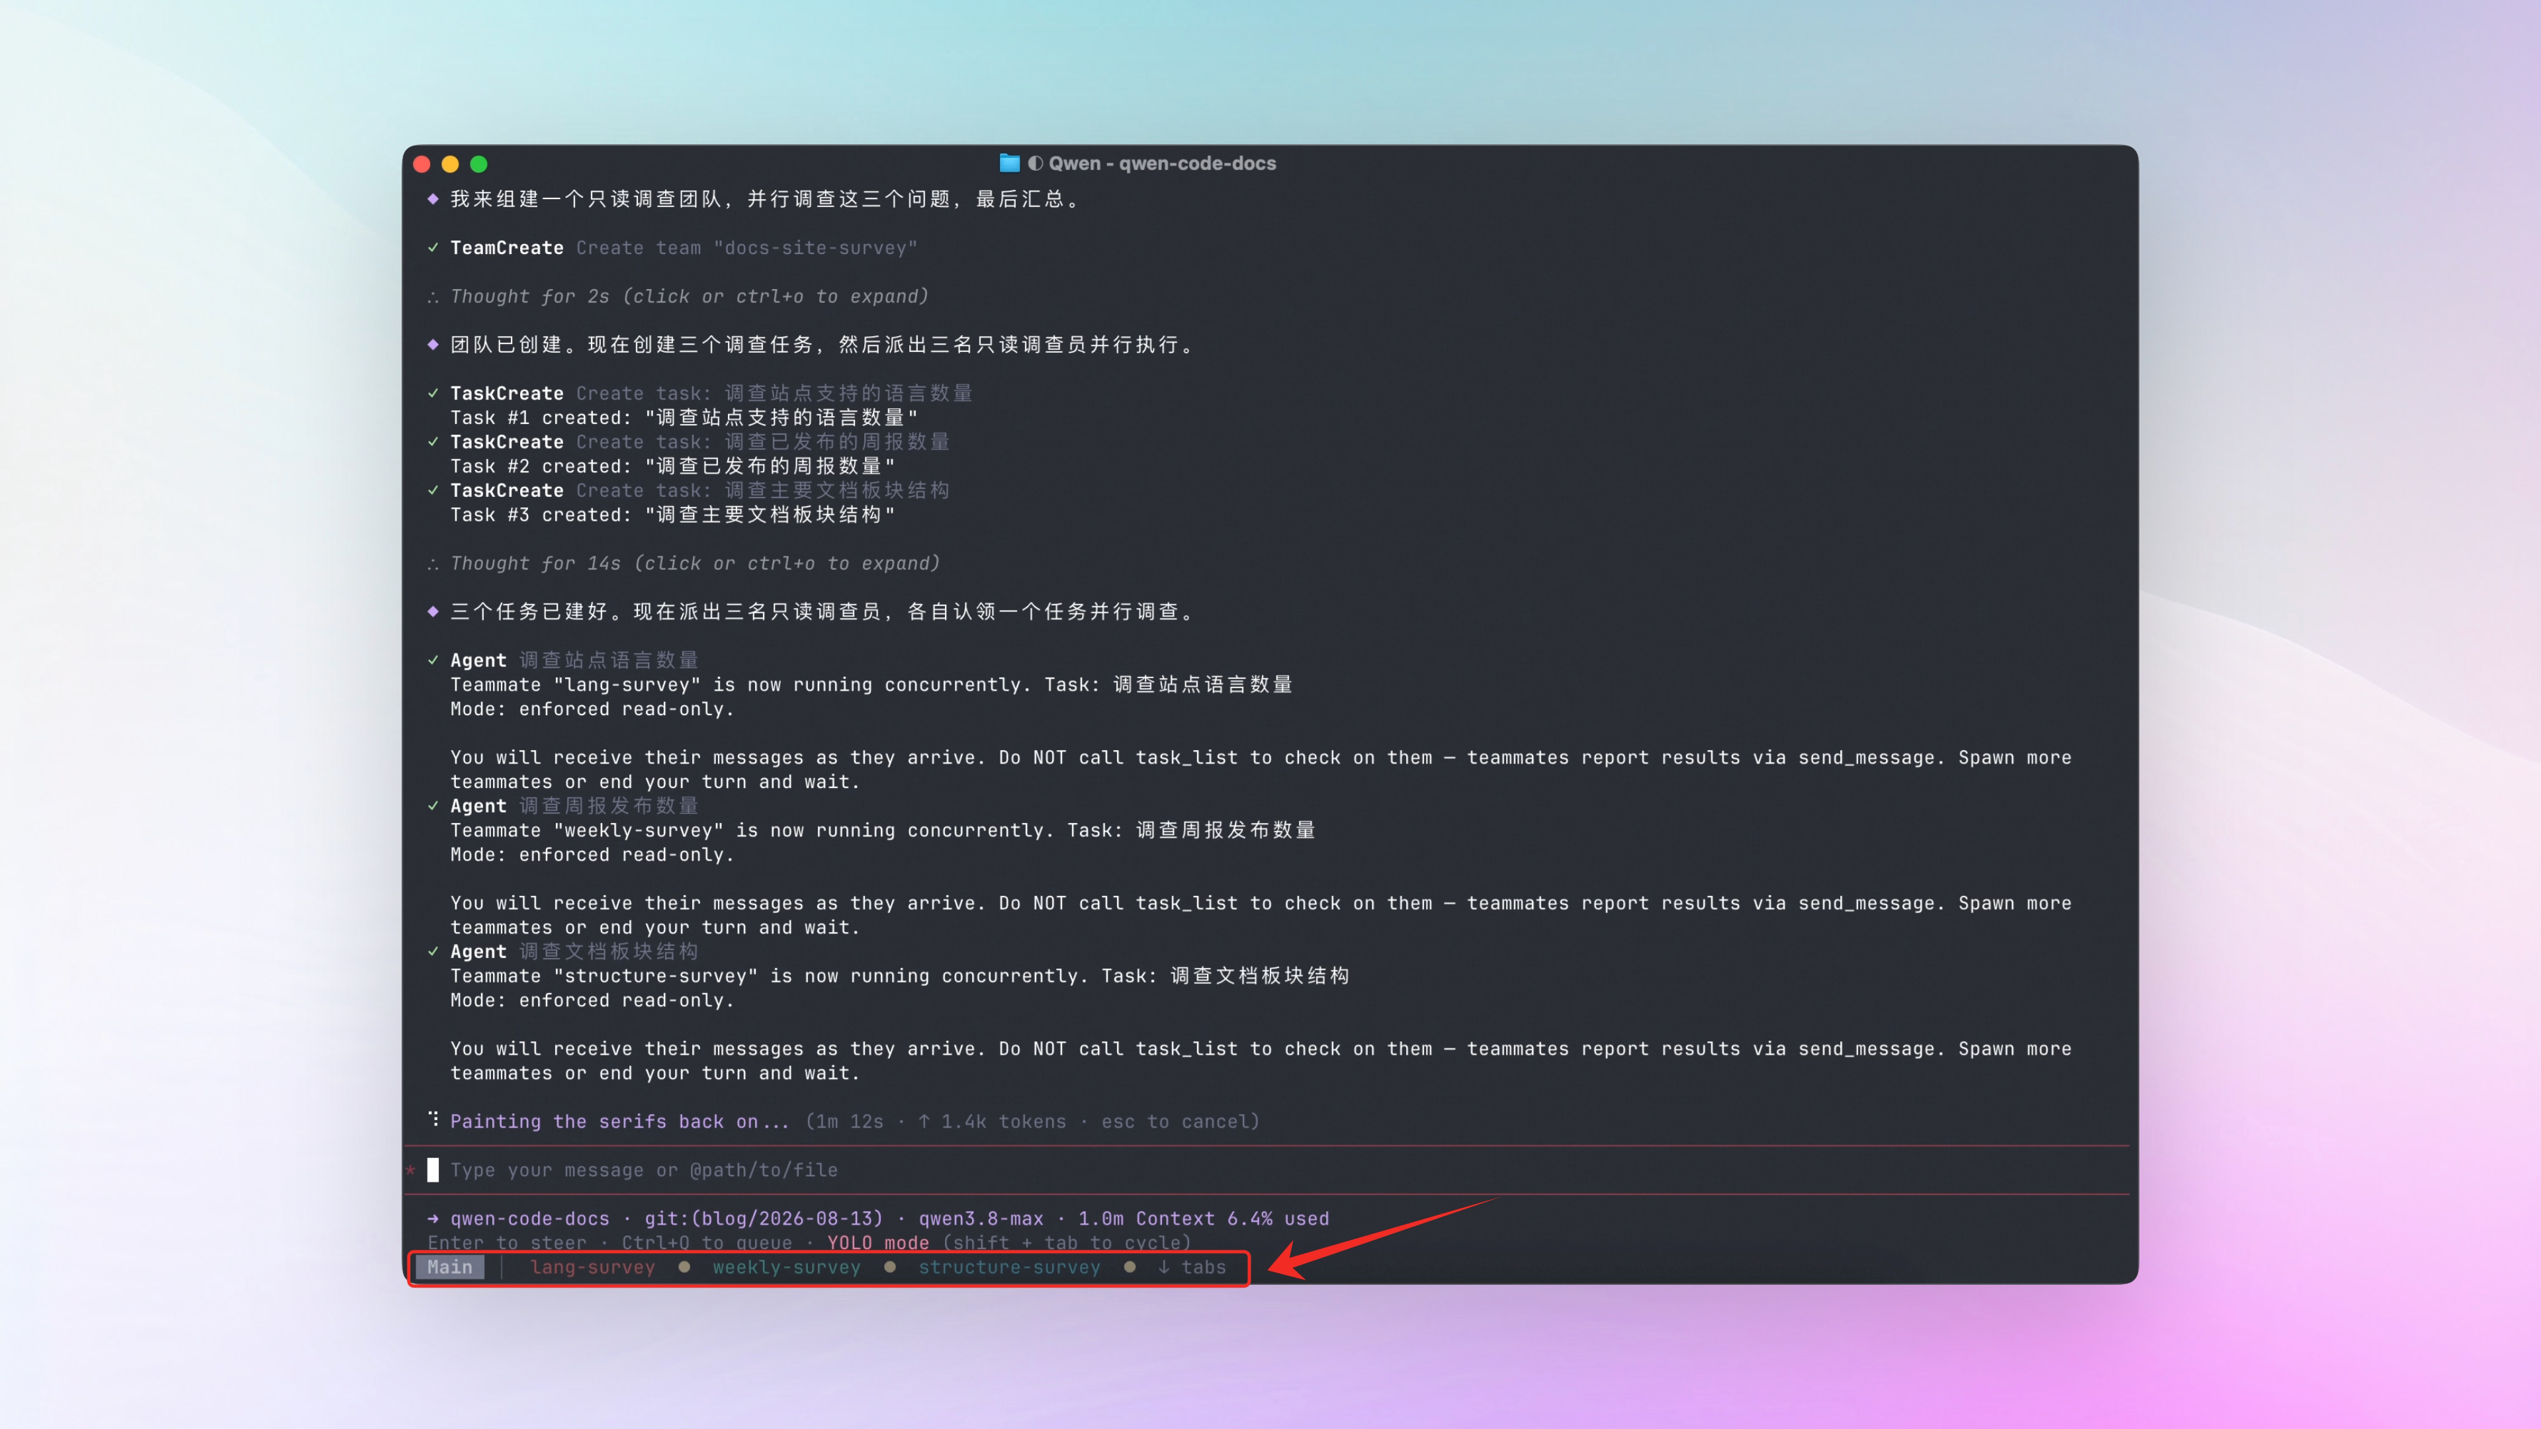2541x1429 pixels.
Task: Expand the 'Thought for 2s' block
Action: pos(688,297)
